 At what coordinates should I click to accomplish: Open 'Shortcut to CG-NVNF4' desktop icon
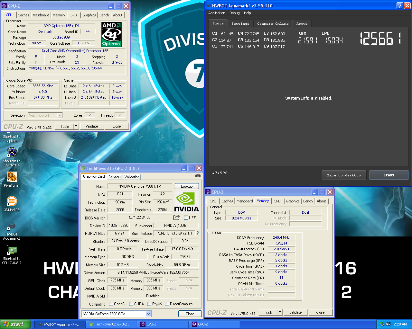pos(12,157)
